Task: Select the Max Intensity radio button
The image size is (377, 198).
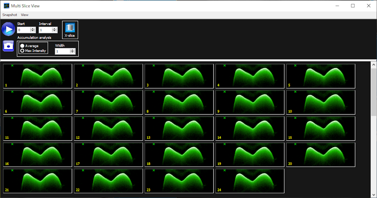Action: point(22,50)
